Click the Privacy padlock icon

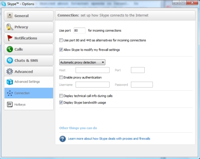click(10, 27)
